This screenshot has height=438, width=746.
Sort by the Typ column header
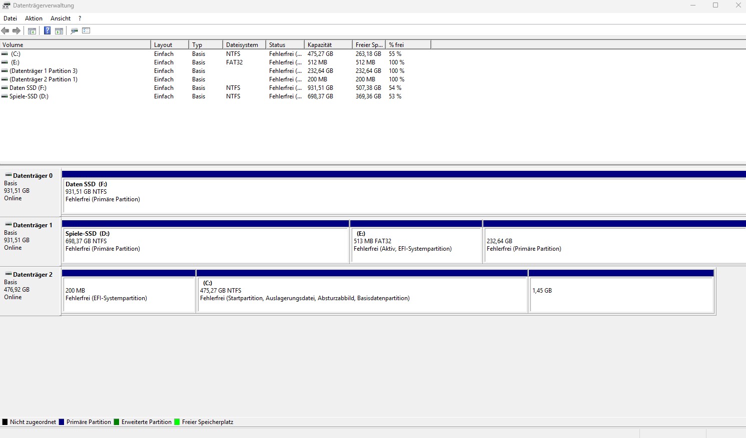(x=206, y=44)
